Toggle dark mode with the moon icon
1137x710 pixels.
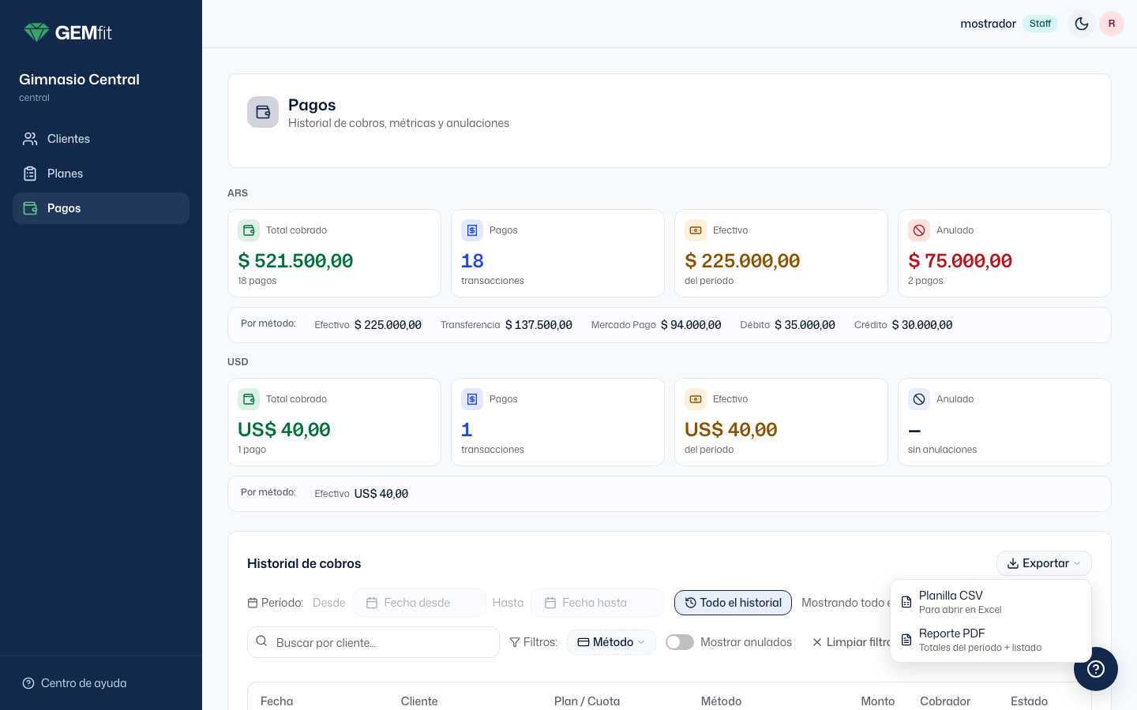[1082, 24]
